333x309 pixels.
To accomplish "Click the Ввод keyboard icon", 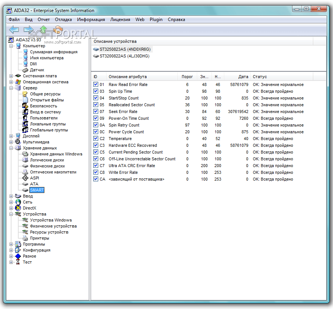I will coord(18,196).
